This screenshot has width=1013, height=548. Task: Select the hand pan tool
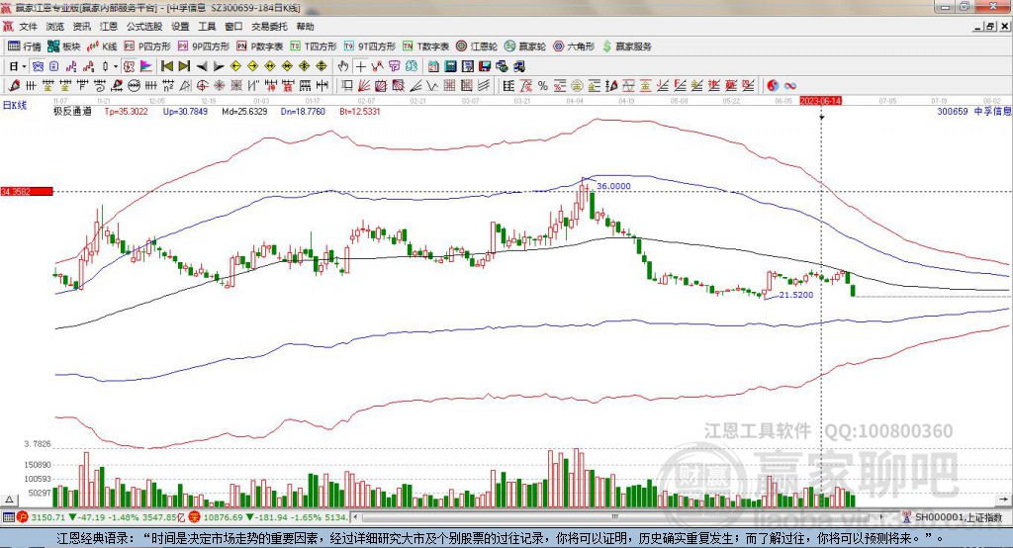click(343, 66)
